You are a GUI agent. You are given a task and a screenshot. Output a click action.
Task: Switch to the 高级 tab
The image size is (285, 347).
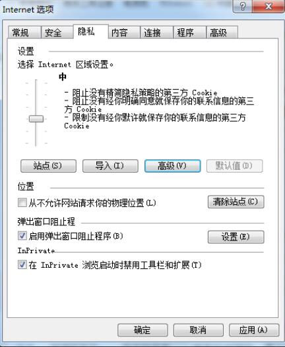222,32
